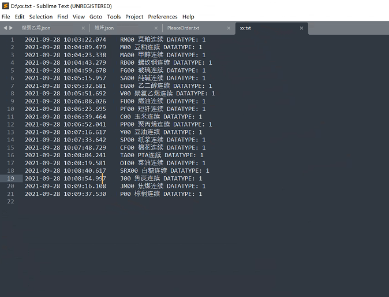Click line number 1 in the gutter
Image resolution: width=389 pixels, height=297 pixels.
(12, 39)
